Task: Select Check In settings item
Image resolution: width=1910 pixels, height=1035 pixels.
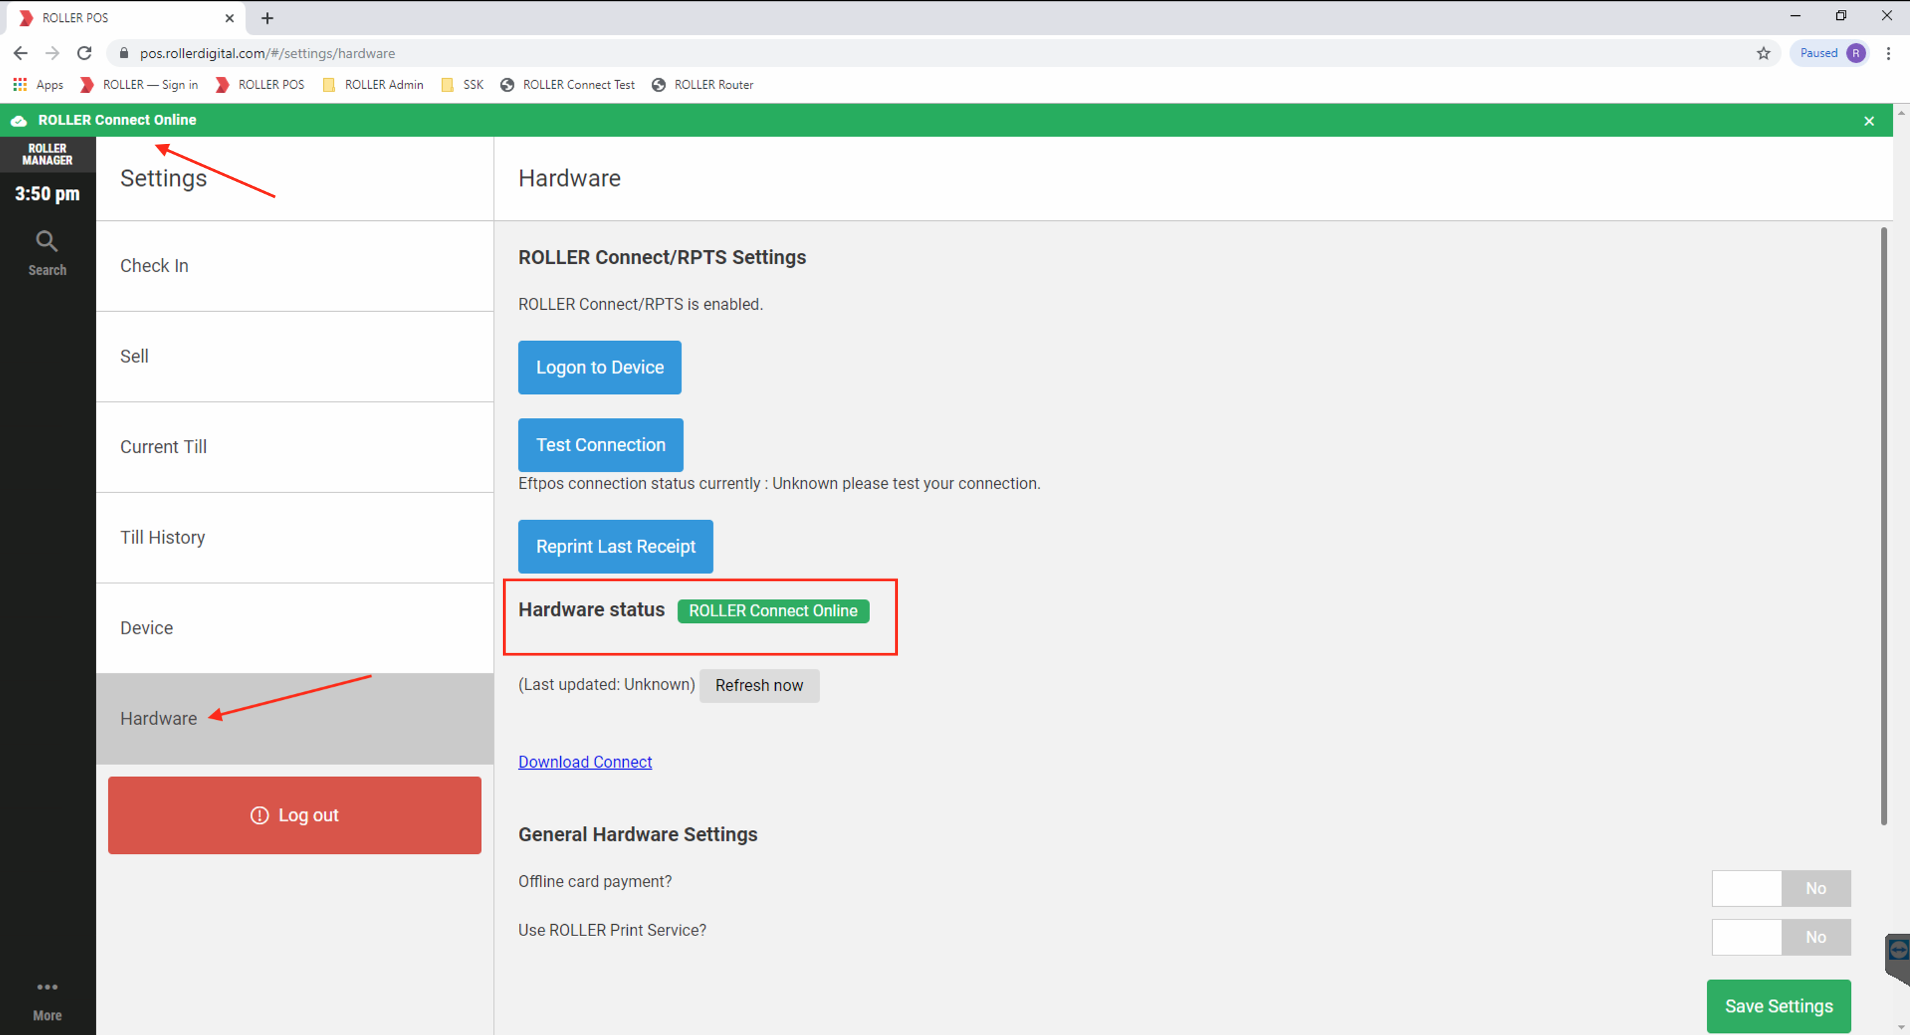Action: 295,266
